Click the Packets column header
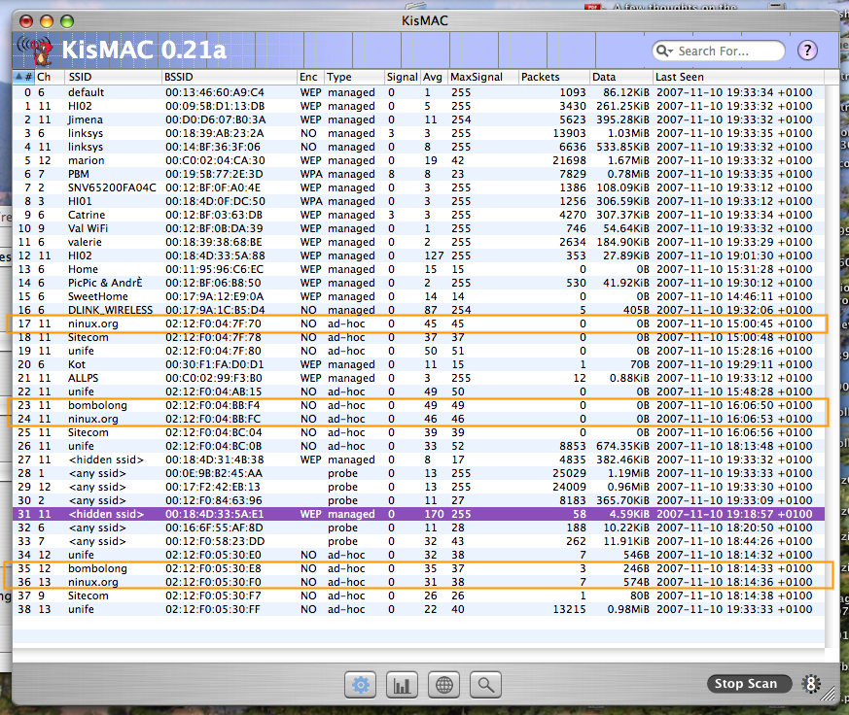Image resolution: width=849 pixels, height=715 pixels. (552, 77)
